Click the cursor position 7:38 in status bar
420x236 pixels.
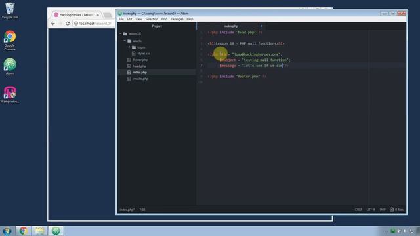pos(142,210)
